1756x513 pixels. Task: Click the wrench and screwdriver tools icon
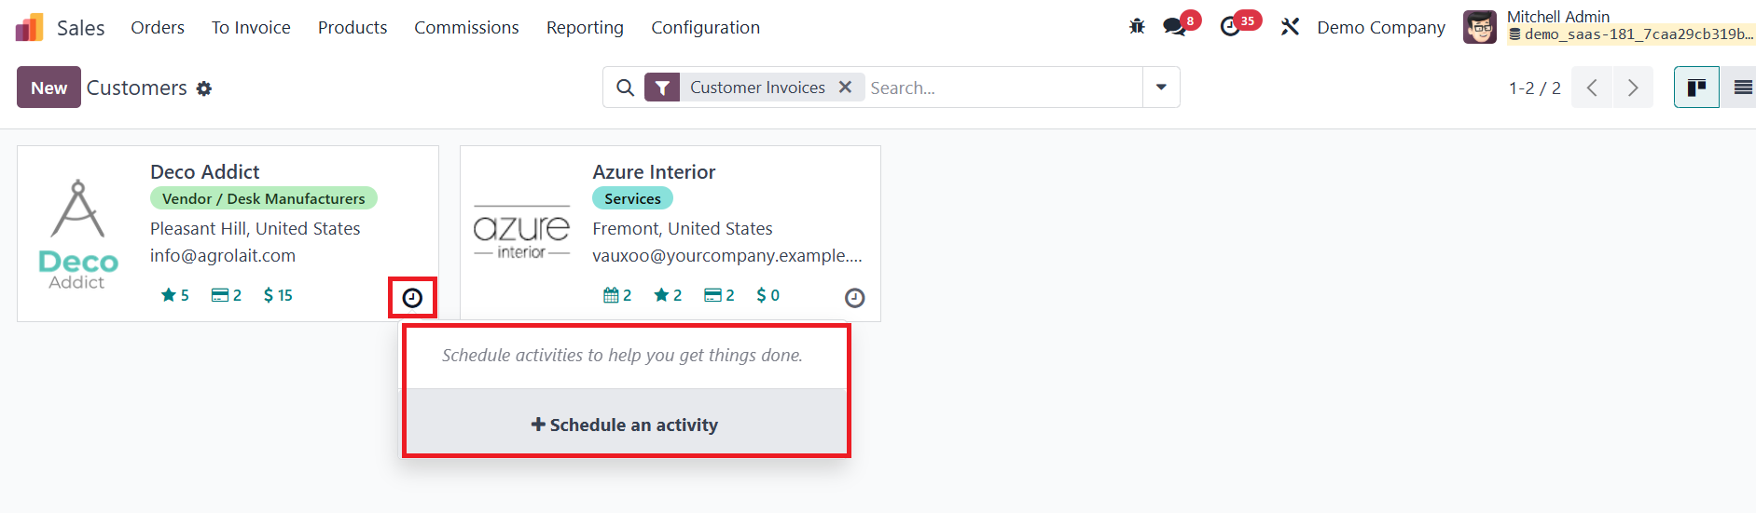pyautogui.click(x=1290, y=27)
